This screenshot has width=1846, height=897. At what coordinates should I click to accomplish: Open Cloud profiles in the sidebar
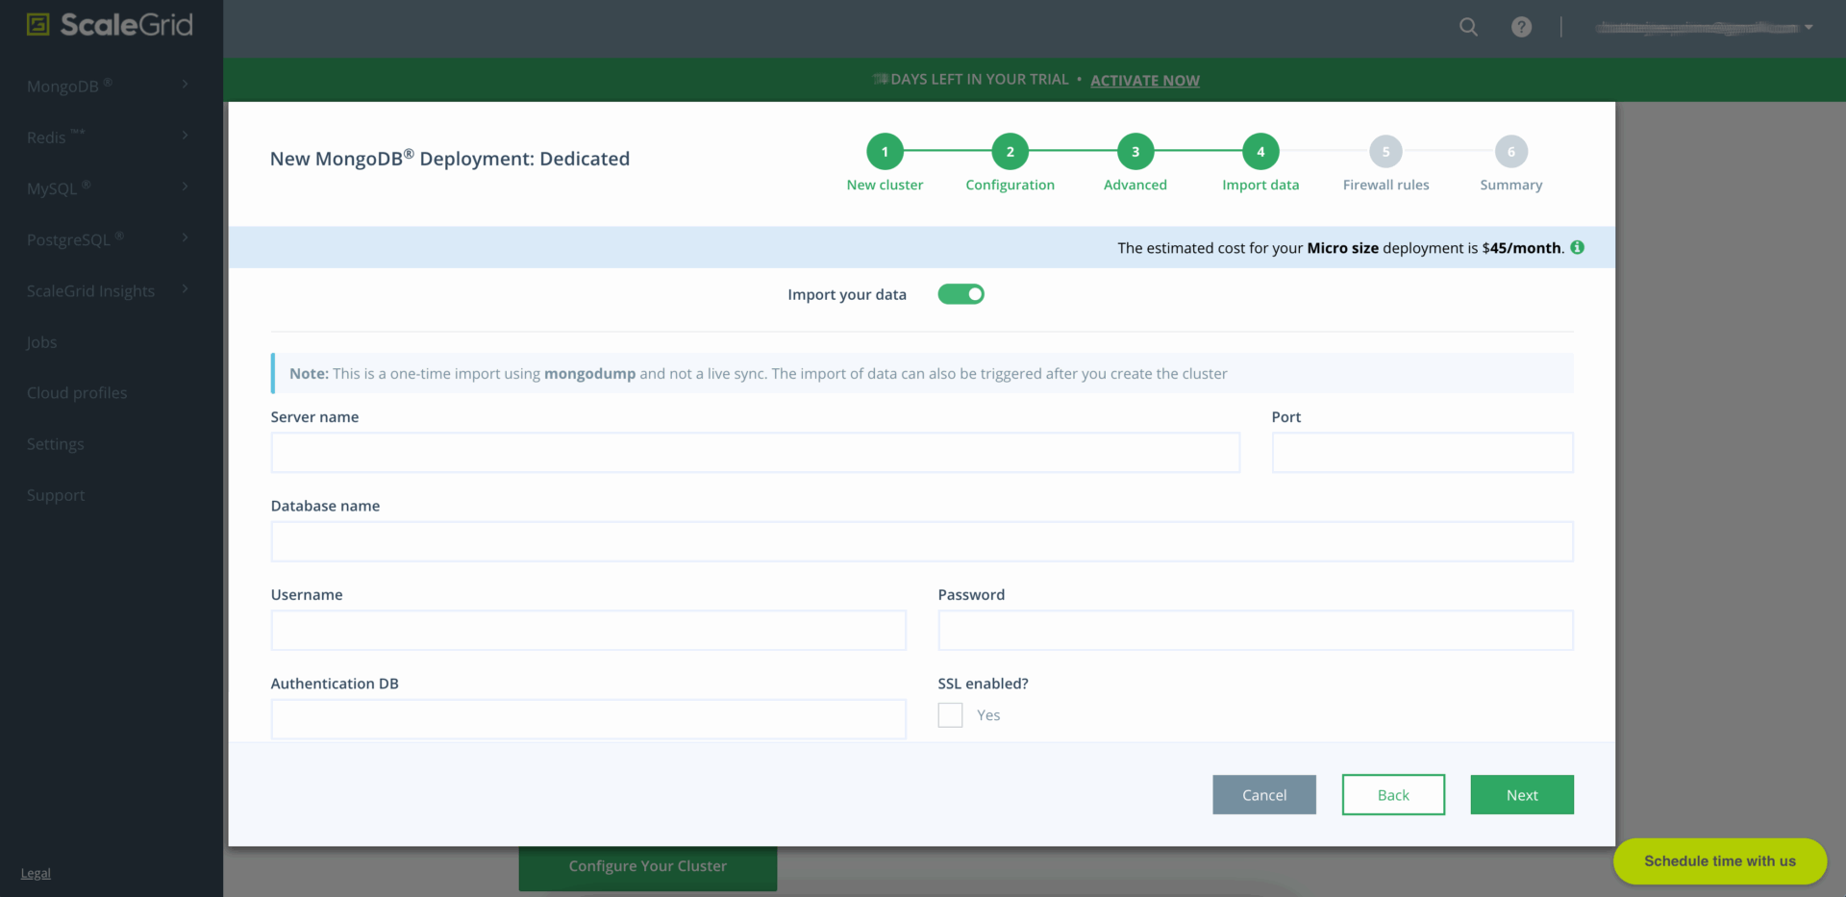pos(77,393)
